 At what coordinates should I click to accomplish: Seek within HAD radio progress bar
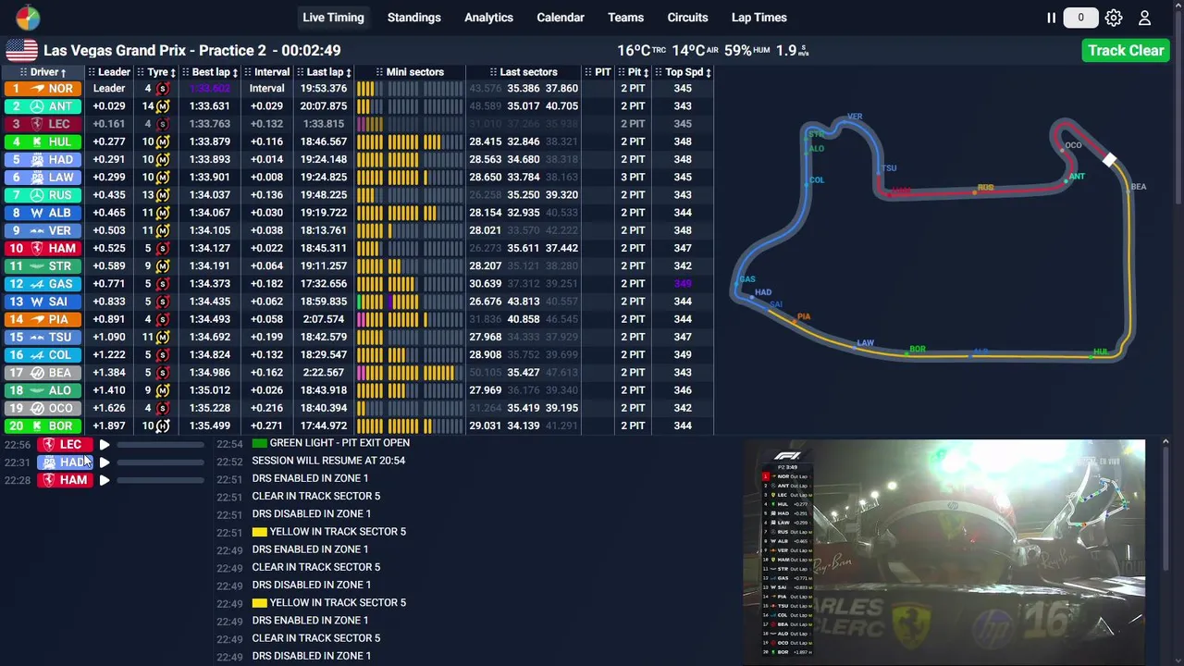(x=160, y=462)
